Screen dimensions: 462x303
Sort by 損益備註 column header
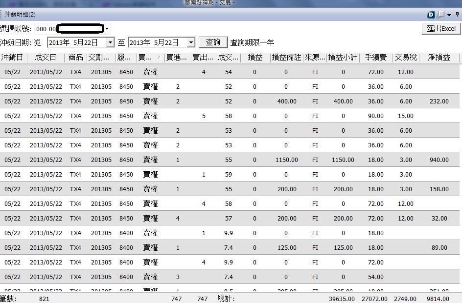[x=286, y=57]
